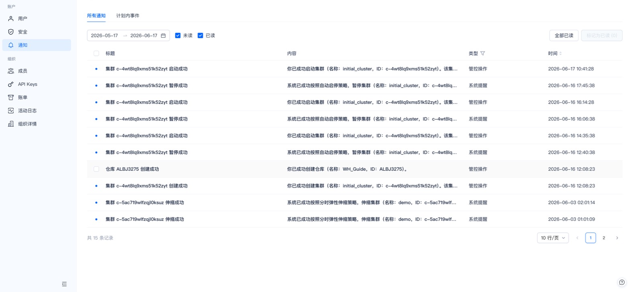630x292 pixels.
Task: Open 组织详情 in the sidebar menu
Action: point(37,124)
